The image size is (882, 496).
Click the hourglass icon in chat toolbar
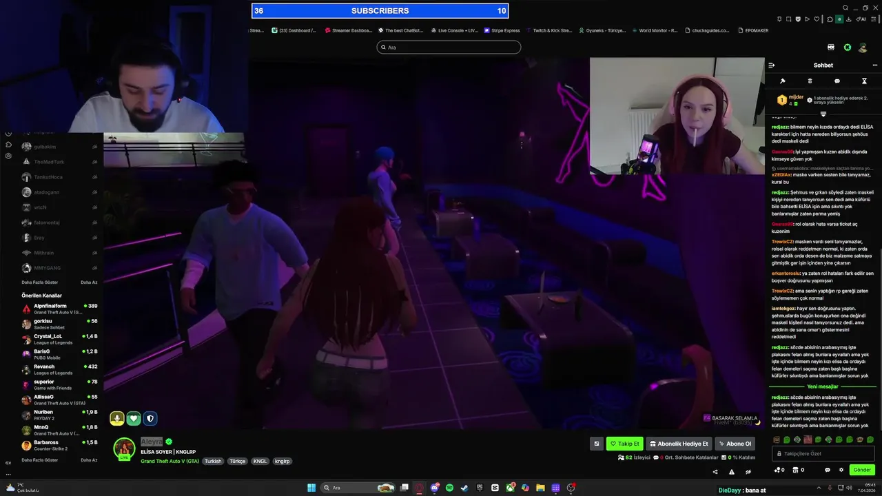coord(864,81)
